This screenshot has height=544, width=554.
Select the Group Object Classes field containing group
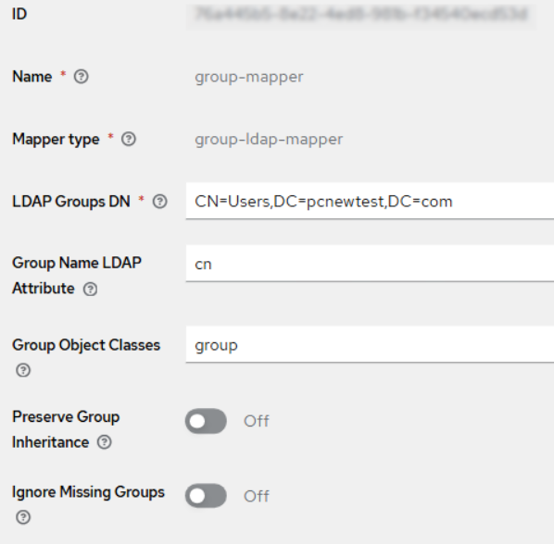tap(370, 344)
